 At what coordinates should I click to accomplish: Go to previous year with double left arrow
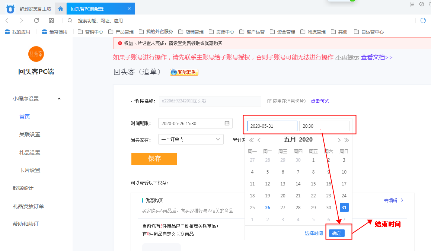click(x=251, y=140)
